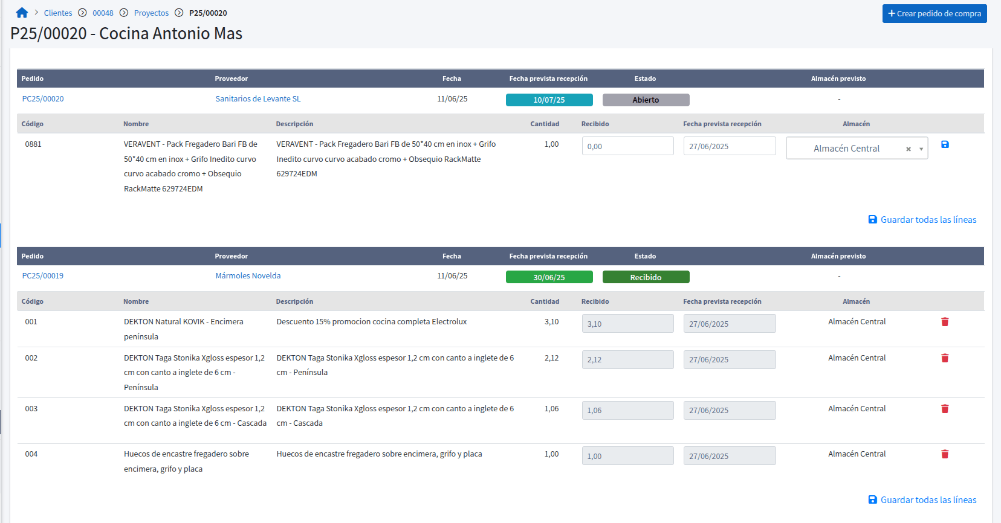This screenshot has height=523, width=1001.
Task: Click 10/07/25 expected reception badge
Action: pos(549,100)
